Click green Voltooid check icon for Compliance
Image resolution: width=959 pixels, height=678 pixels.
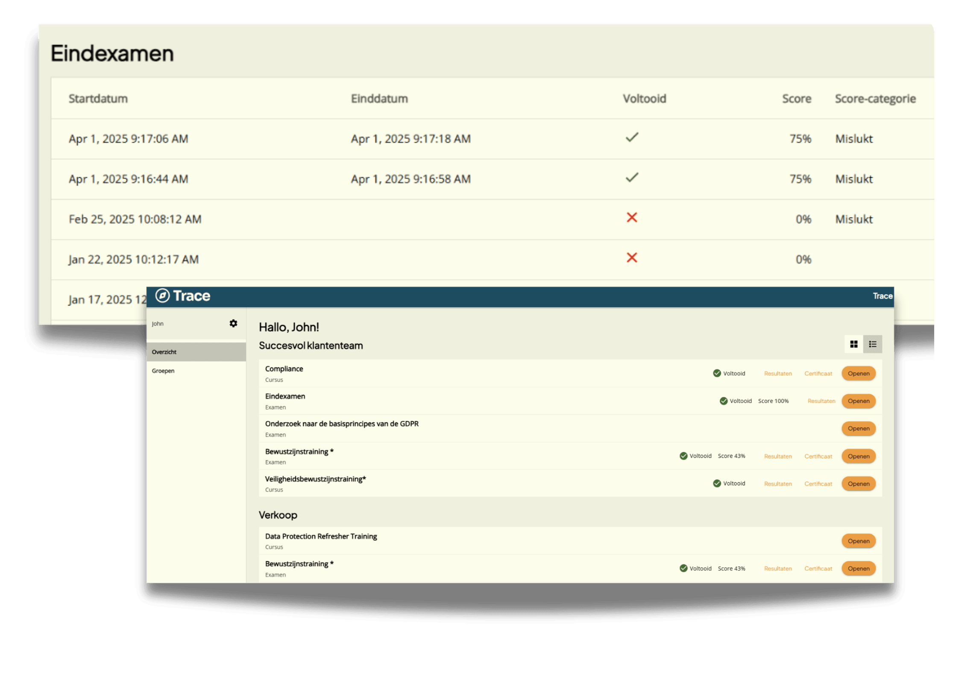(x=717, y=373)
